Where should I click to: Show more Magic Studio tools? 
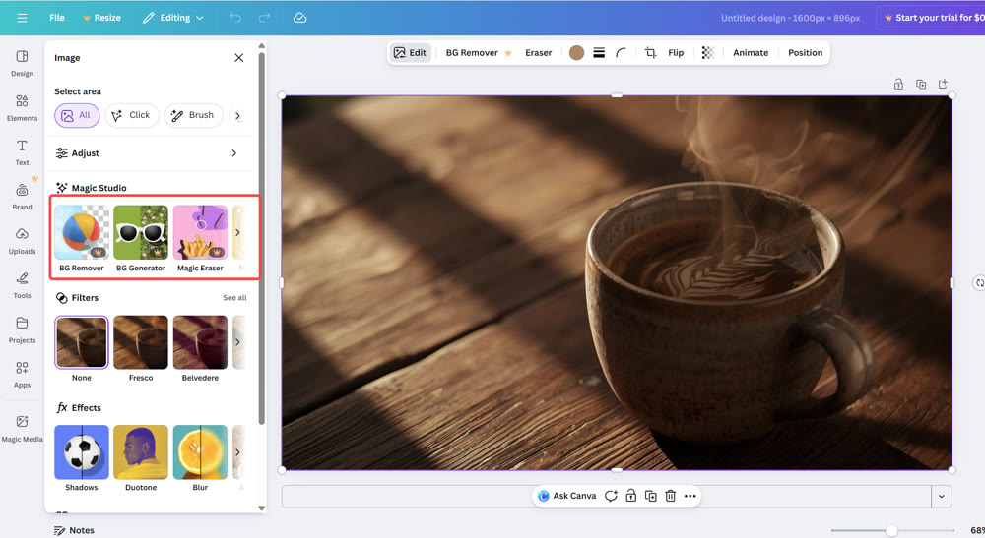[x=237, y=232]
